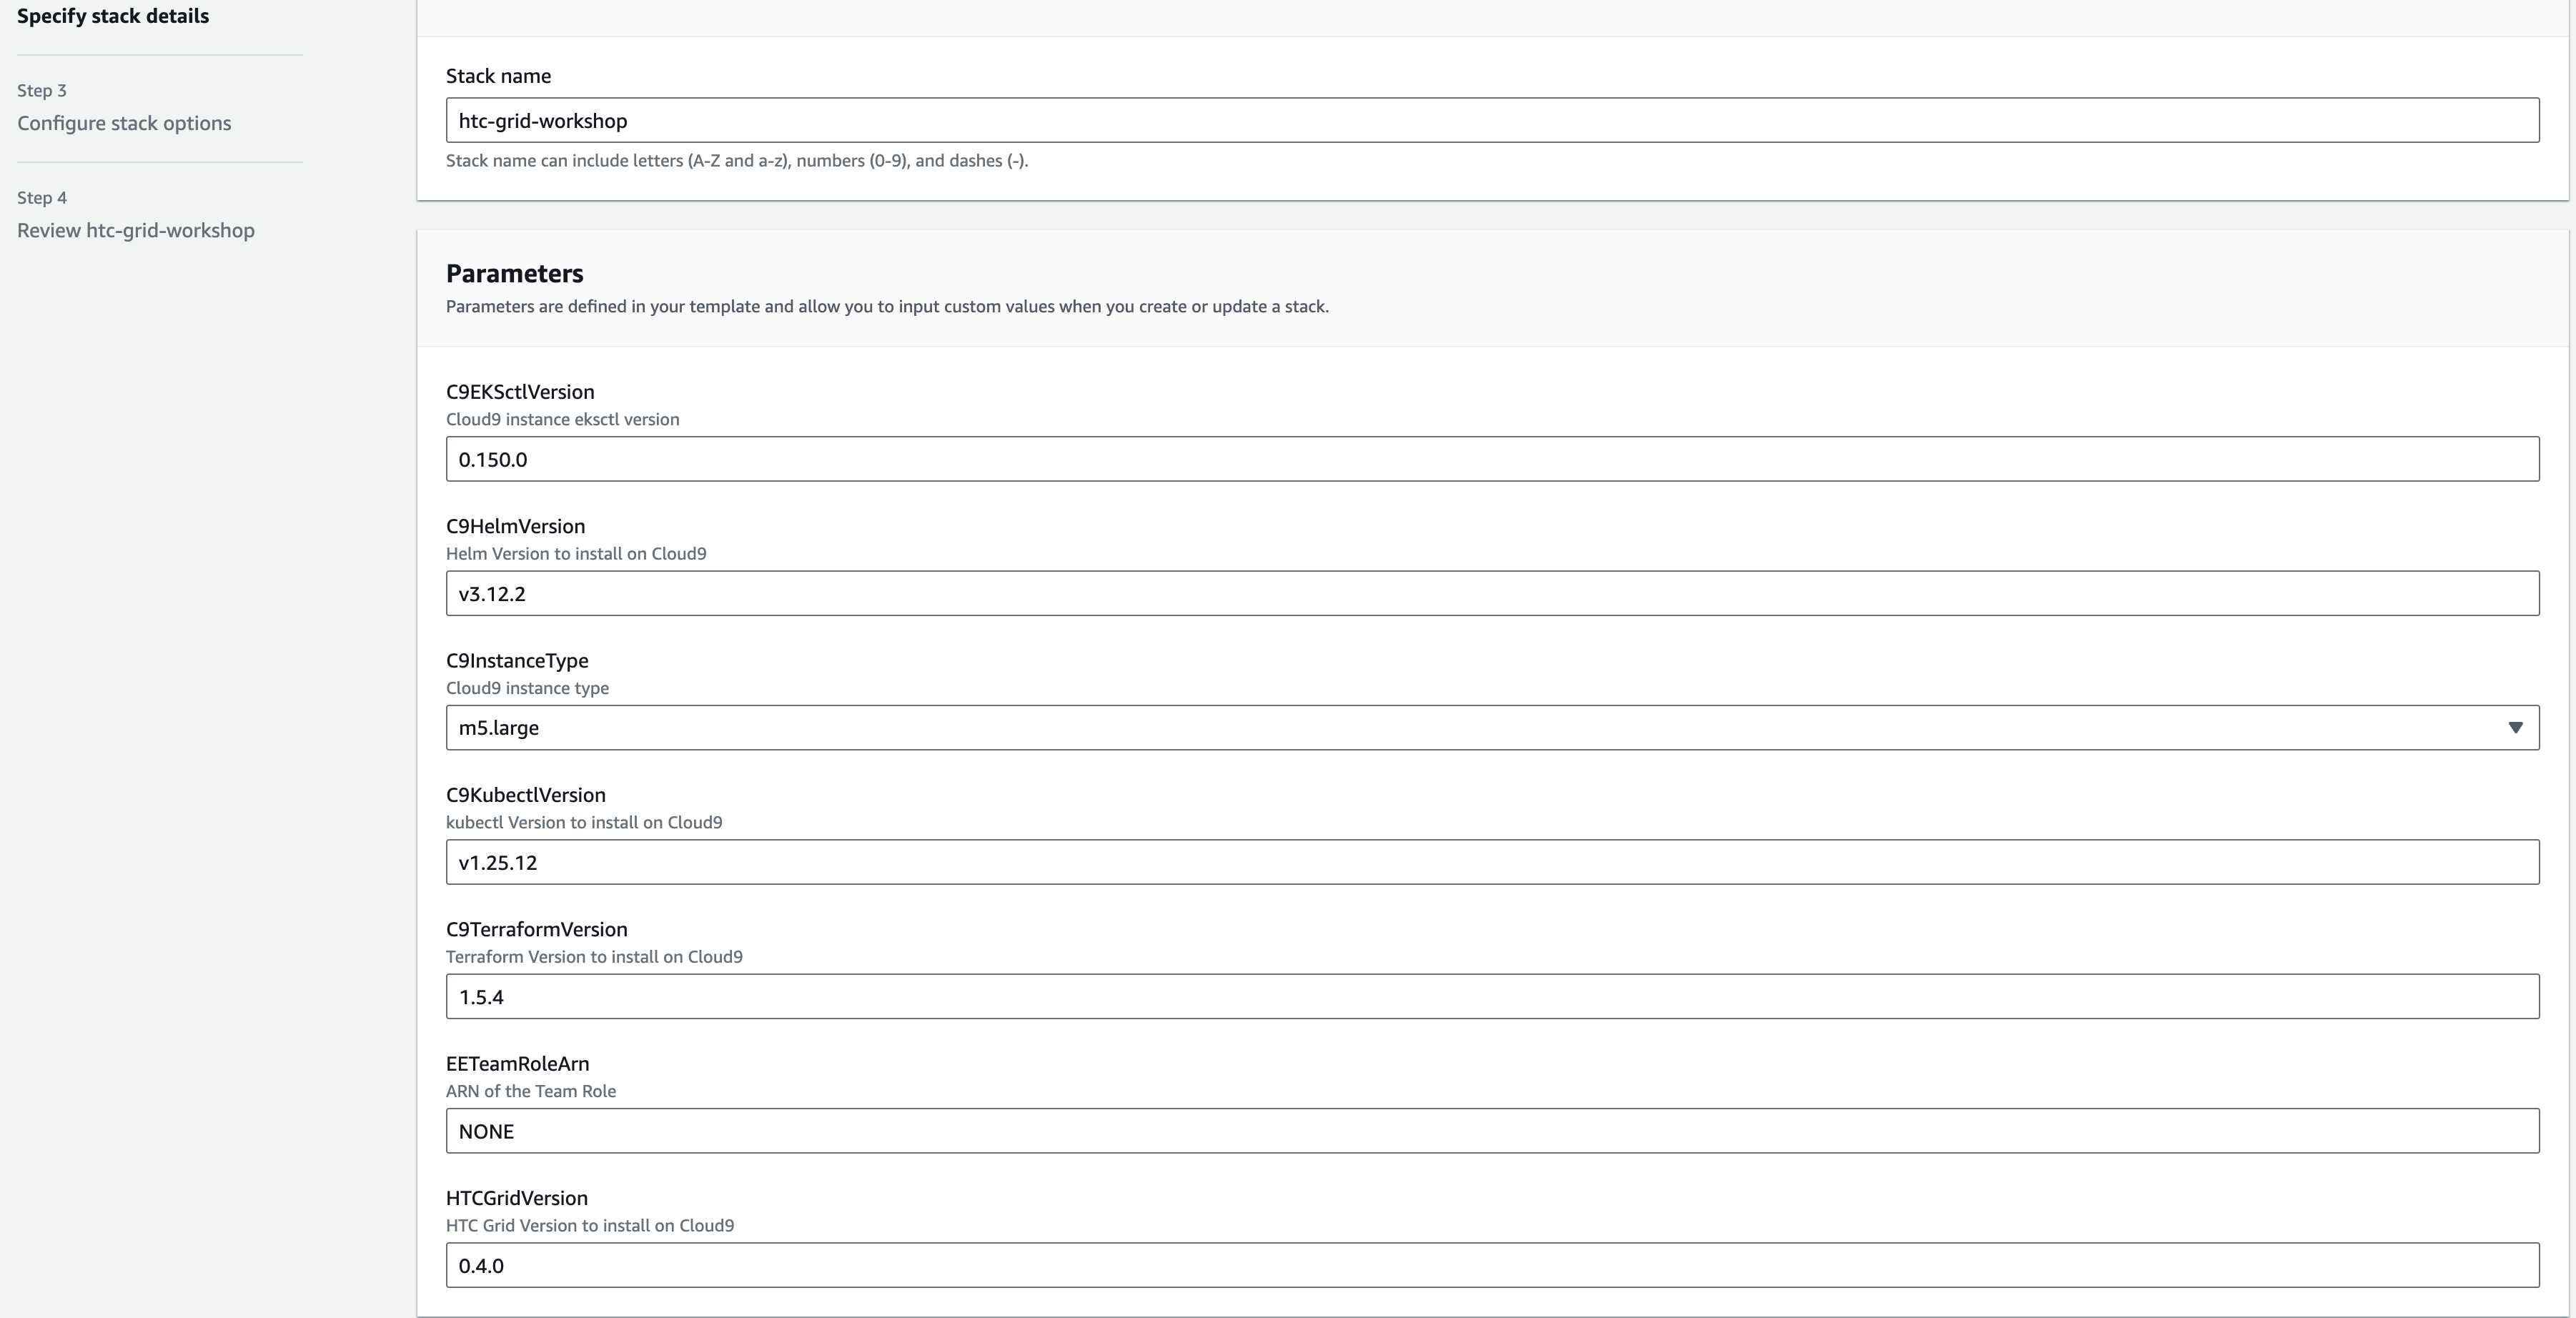Viewport: 2576px width, 1318px height.
Task: Select Specify stack details step
Action: coord(113,16)
